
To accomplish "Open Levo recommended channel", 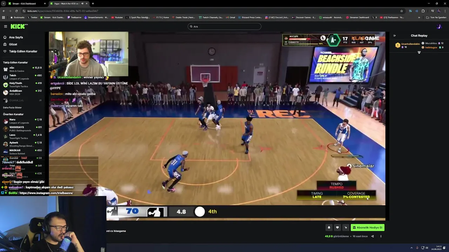I will coord(22,136).
